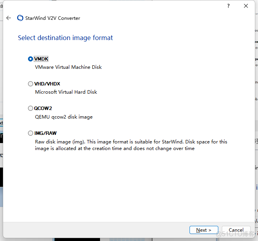The image size is (258, 241).
Task: Click the 'StarWind V2V Converter' title text
Action: click(53, 18)
